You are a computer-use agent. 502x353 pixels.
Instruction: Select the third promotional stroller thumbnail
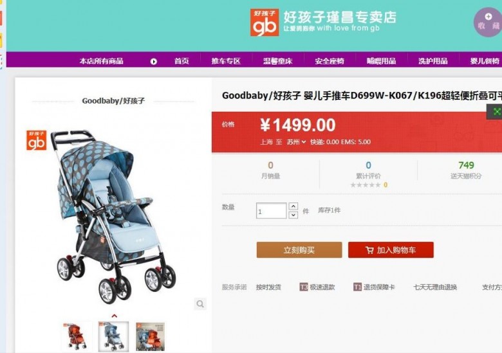coord(151,336)
